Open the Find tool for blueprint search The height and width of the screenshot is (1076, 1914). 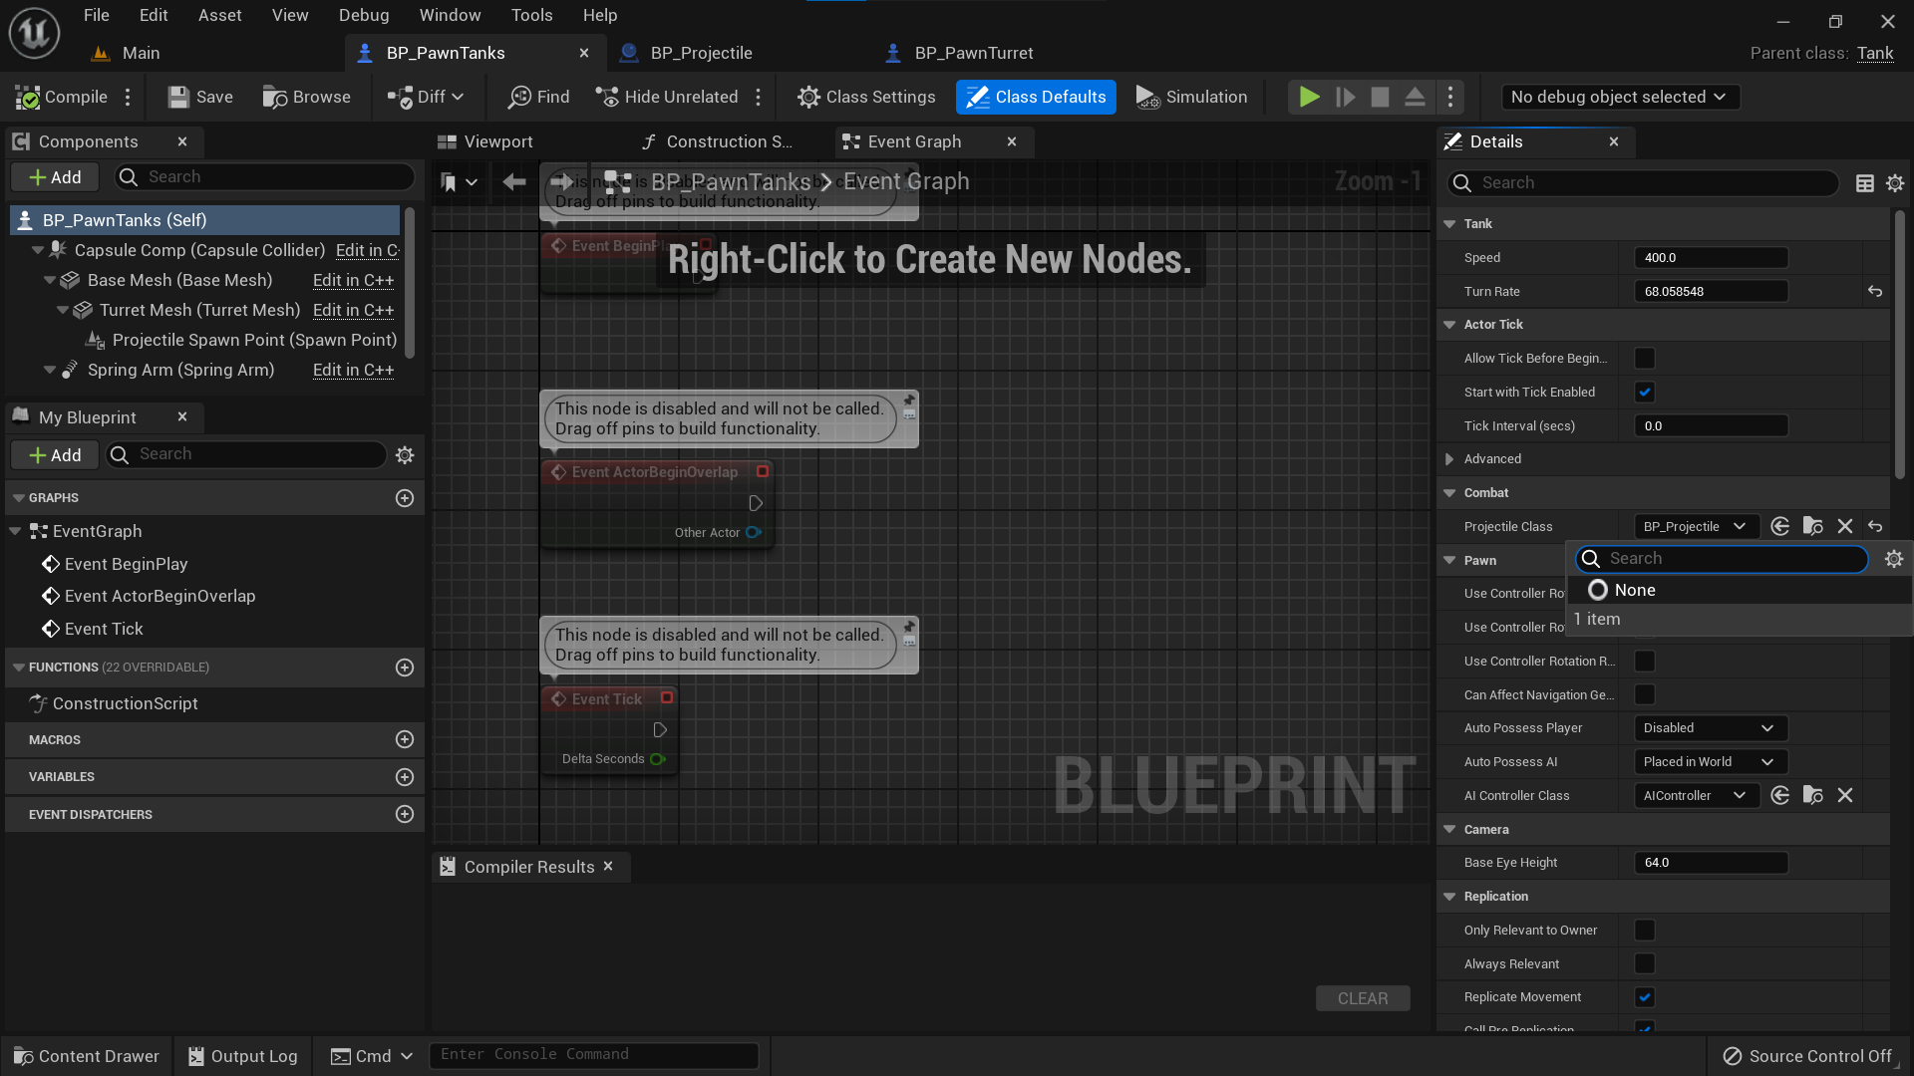[x=538, y=97]
